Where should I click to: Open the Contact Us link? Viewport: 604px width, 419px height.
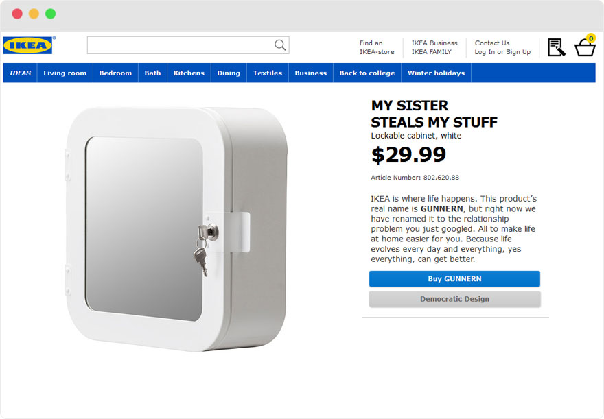point(492,43)
